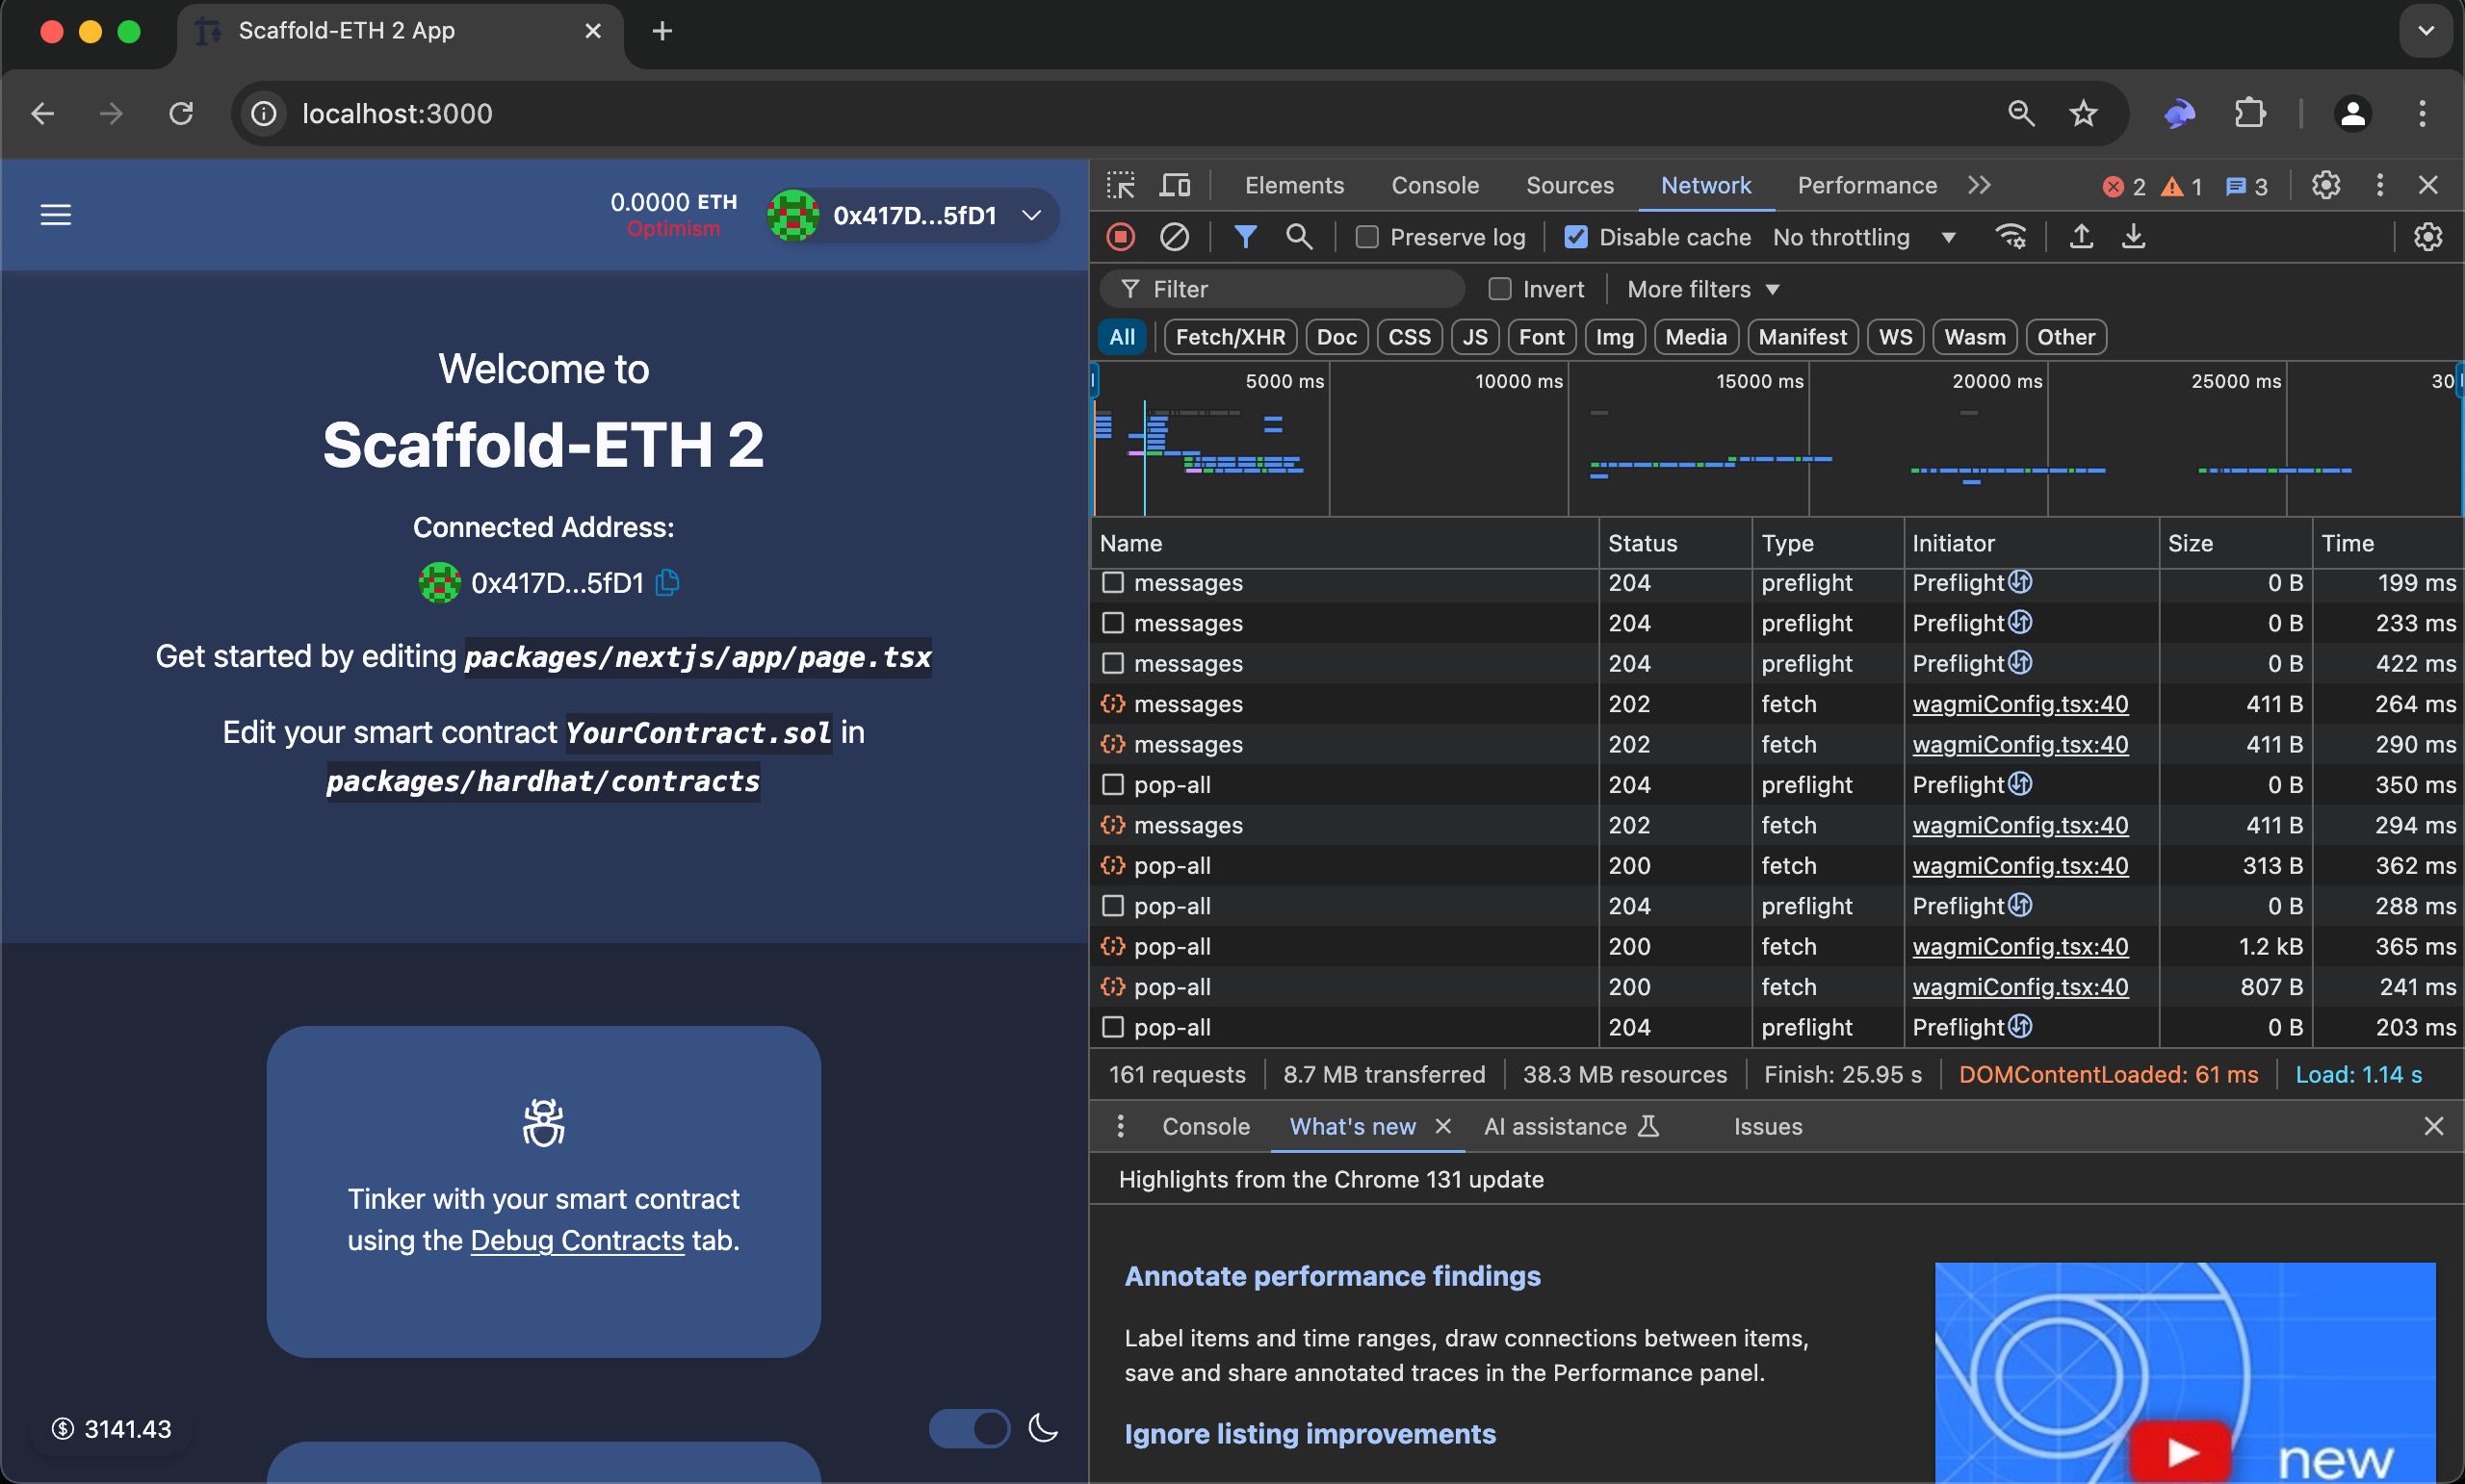Open network conditions wifi icon
The width and height of the screenshot is (2465, 1484).
[2011, 237]
